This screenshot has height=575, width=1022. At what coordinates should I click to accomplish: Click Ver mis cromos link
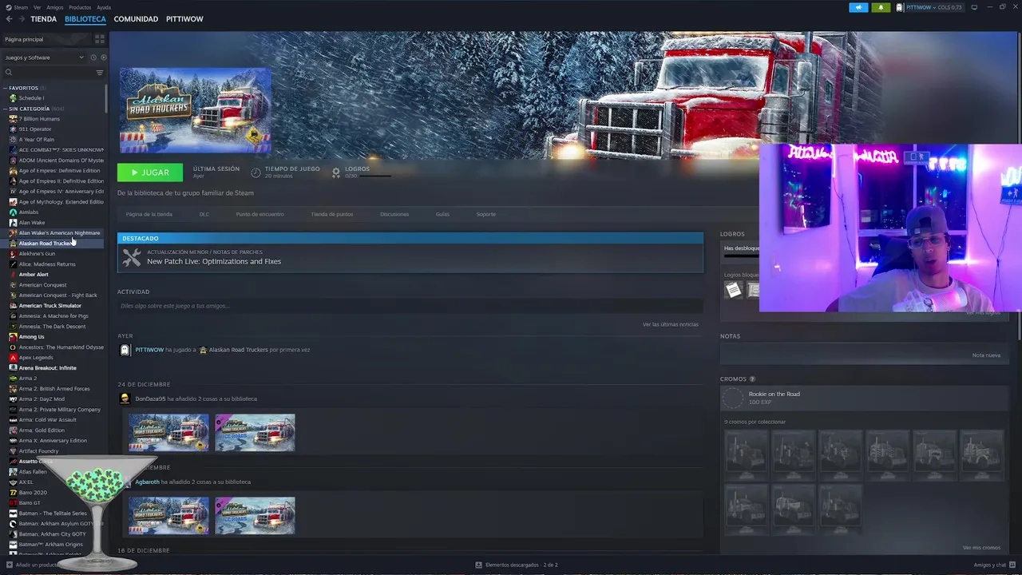tap(981, 548)
